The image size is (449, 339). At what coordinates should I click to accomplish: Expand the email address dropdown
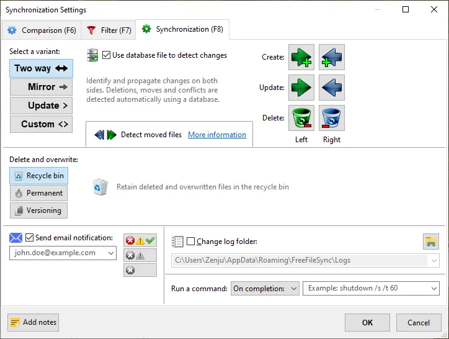pos(110,253)
